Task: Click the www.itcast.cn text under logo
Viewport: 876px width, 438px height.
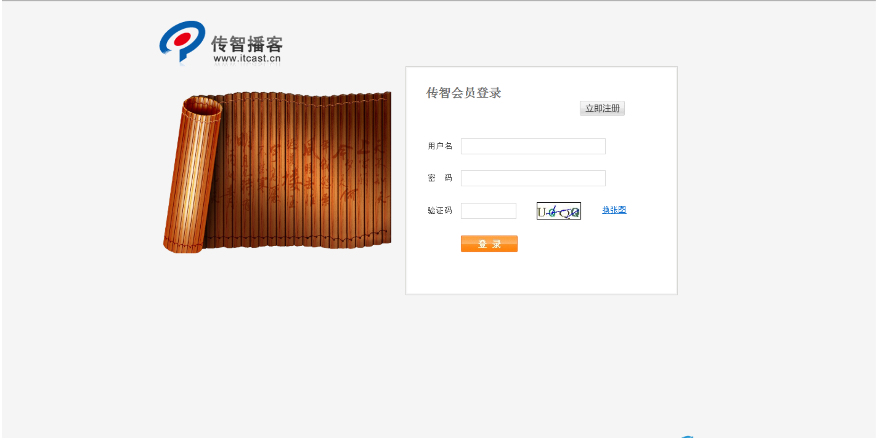Action: (247, 58)
